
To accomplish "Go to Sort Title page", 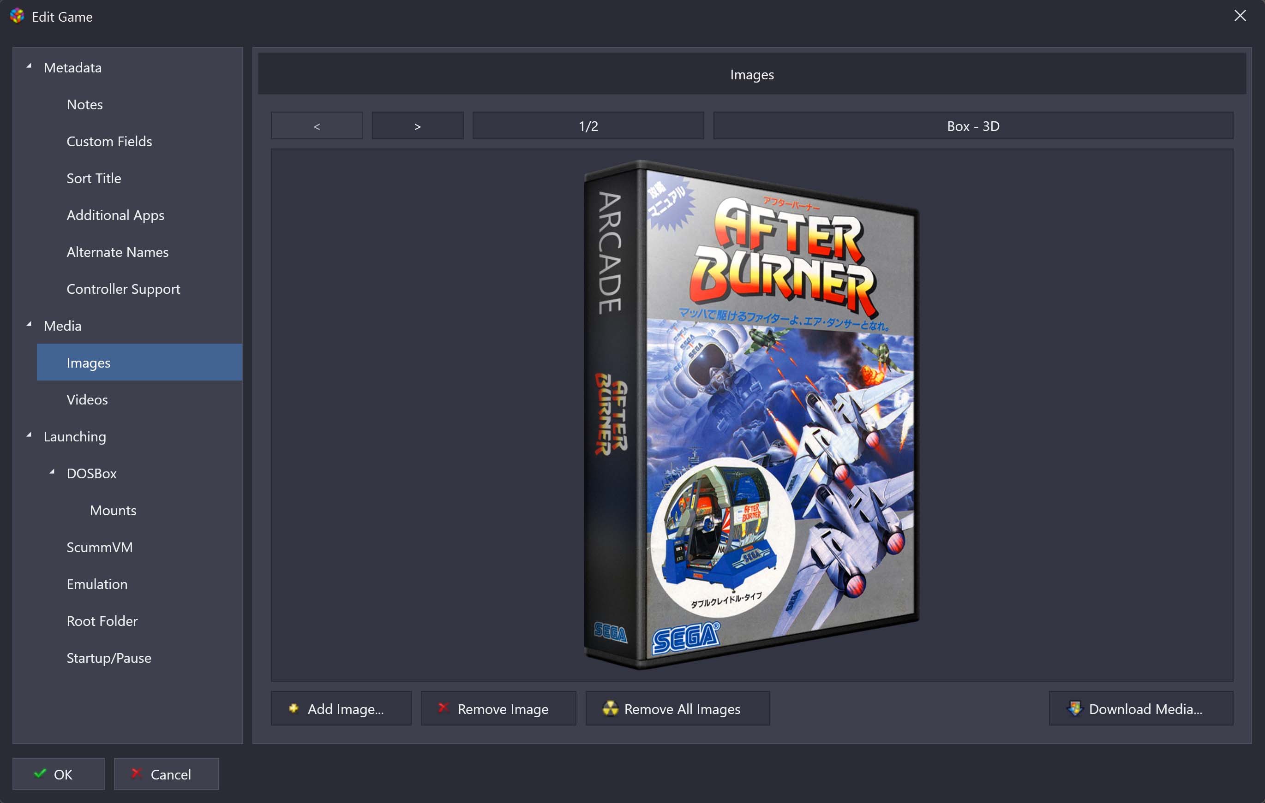I will pyautogui.click(x=94, y=178).
